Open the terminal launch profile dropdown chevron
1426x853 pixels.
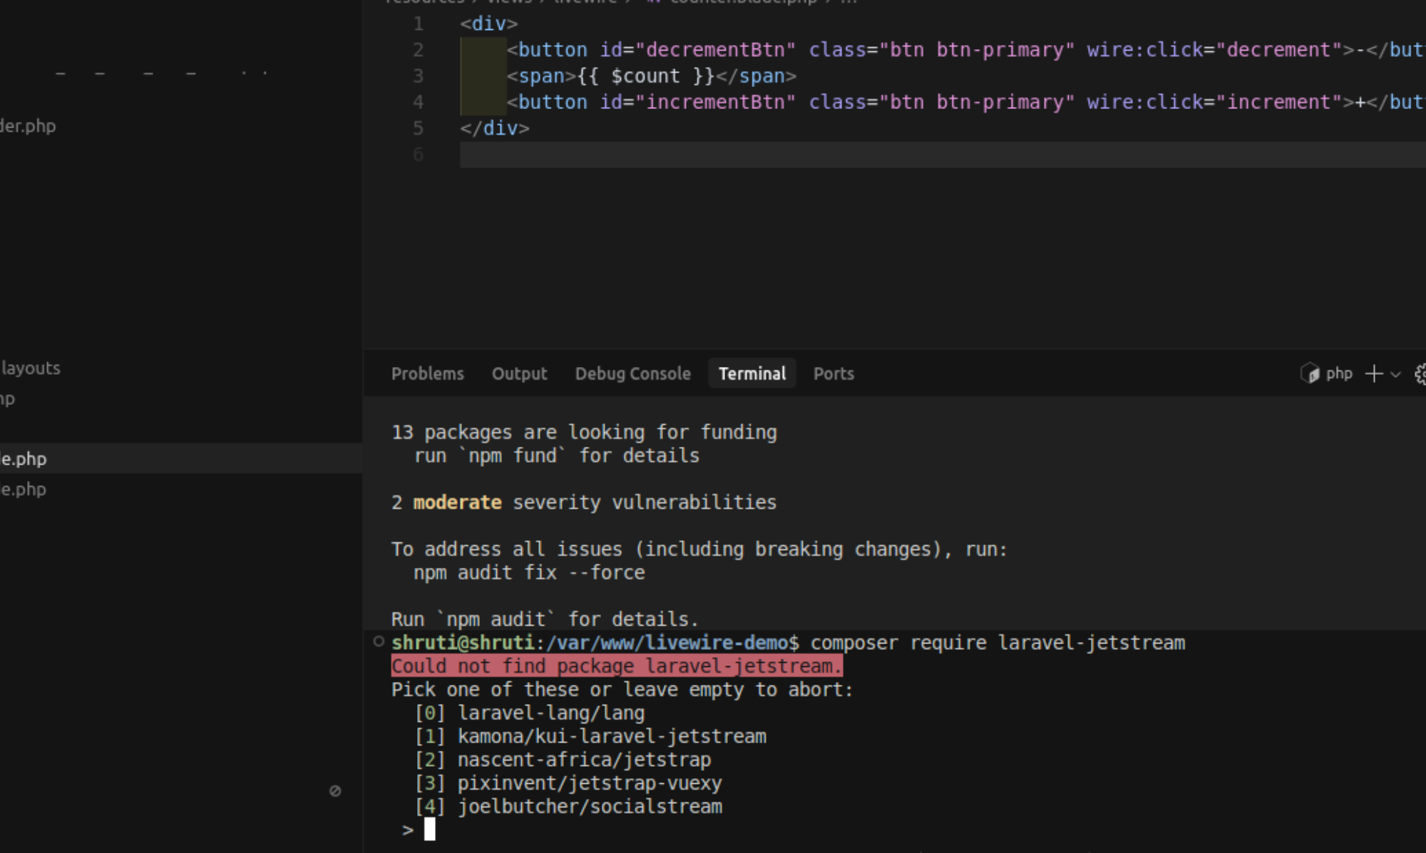click(1395, 374)
